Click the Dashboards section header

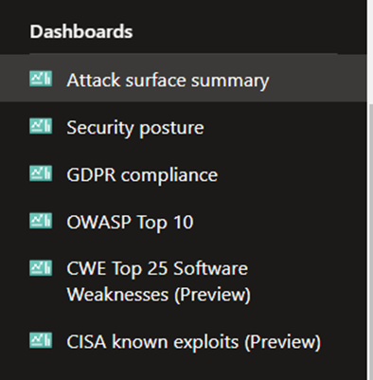[81, 31]
